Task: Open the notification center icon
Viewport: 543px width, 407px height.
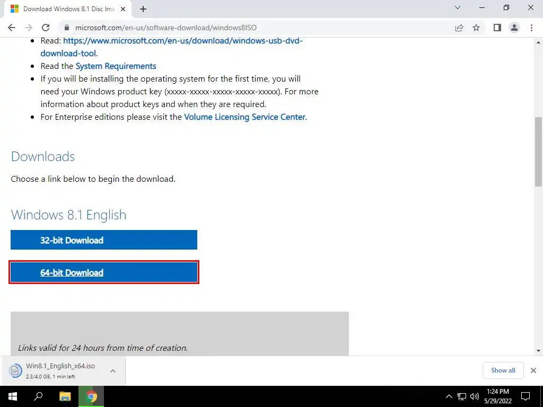Action: pos(526,396)
